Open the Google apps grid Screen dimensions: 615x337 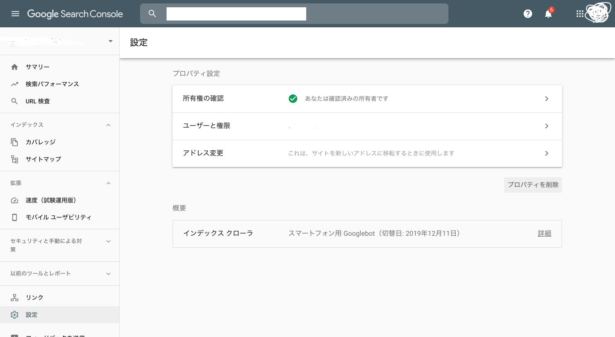tap(580, 14)
